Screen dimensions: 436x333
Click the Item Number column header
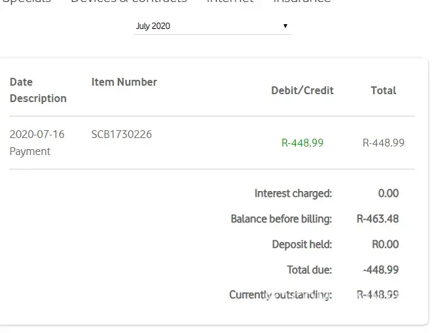[x=124, y=82]
